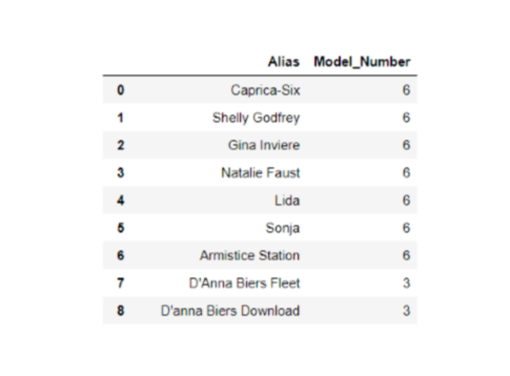Click the Gina Inviere cell
The width and height of the screenshot is (510, 376).
pyautogui.click(x=264, y=145)
